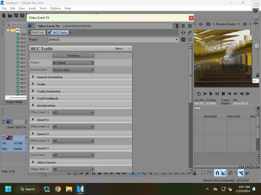The image size is (261, 195).
Task: Click the preview level slider handle
Action: [257, 46]
